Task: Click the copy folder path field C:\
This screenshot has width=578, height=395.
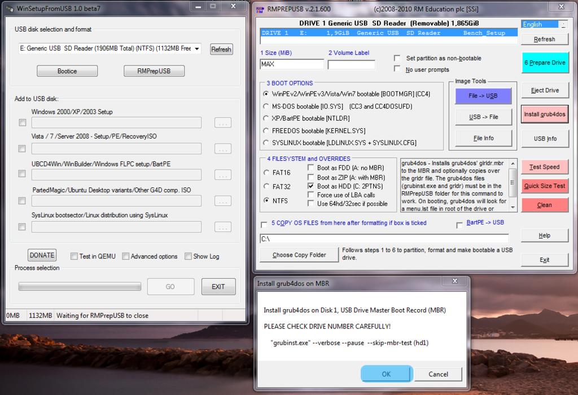Action: 384,239
